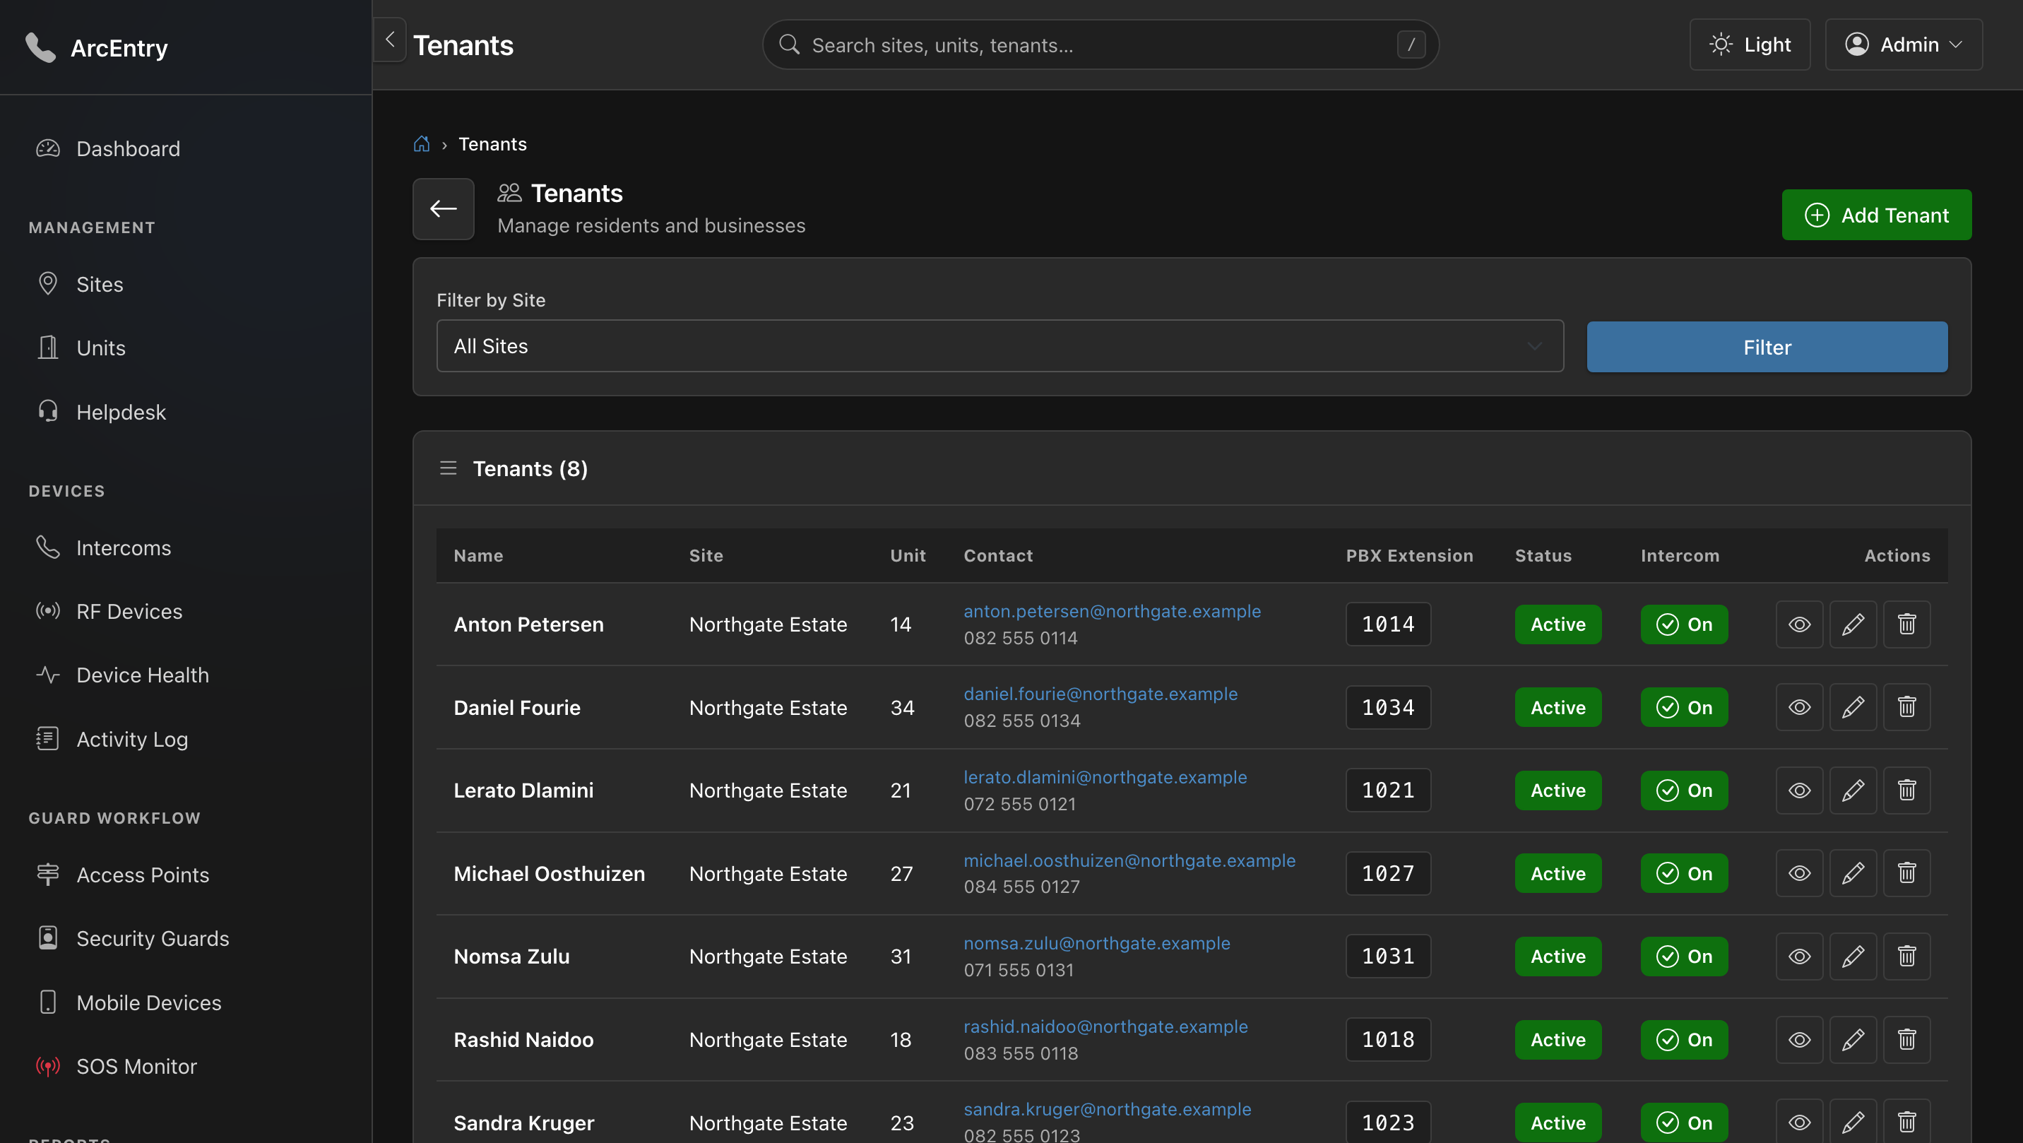View Rashid Naidoo details with eye icon
The width and height of the screenshot is (2023, 1143).
click(1799, 1039)
